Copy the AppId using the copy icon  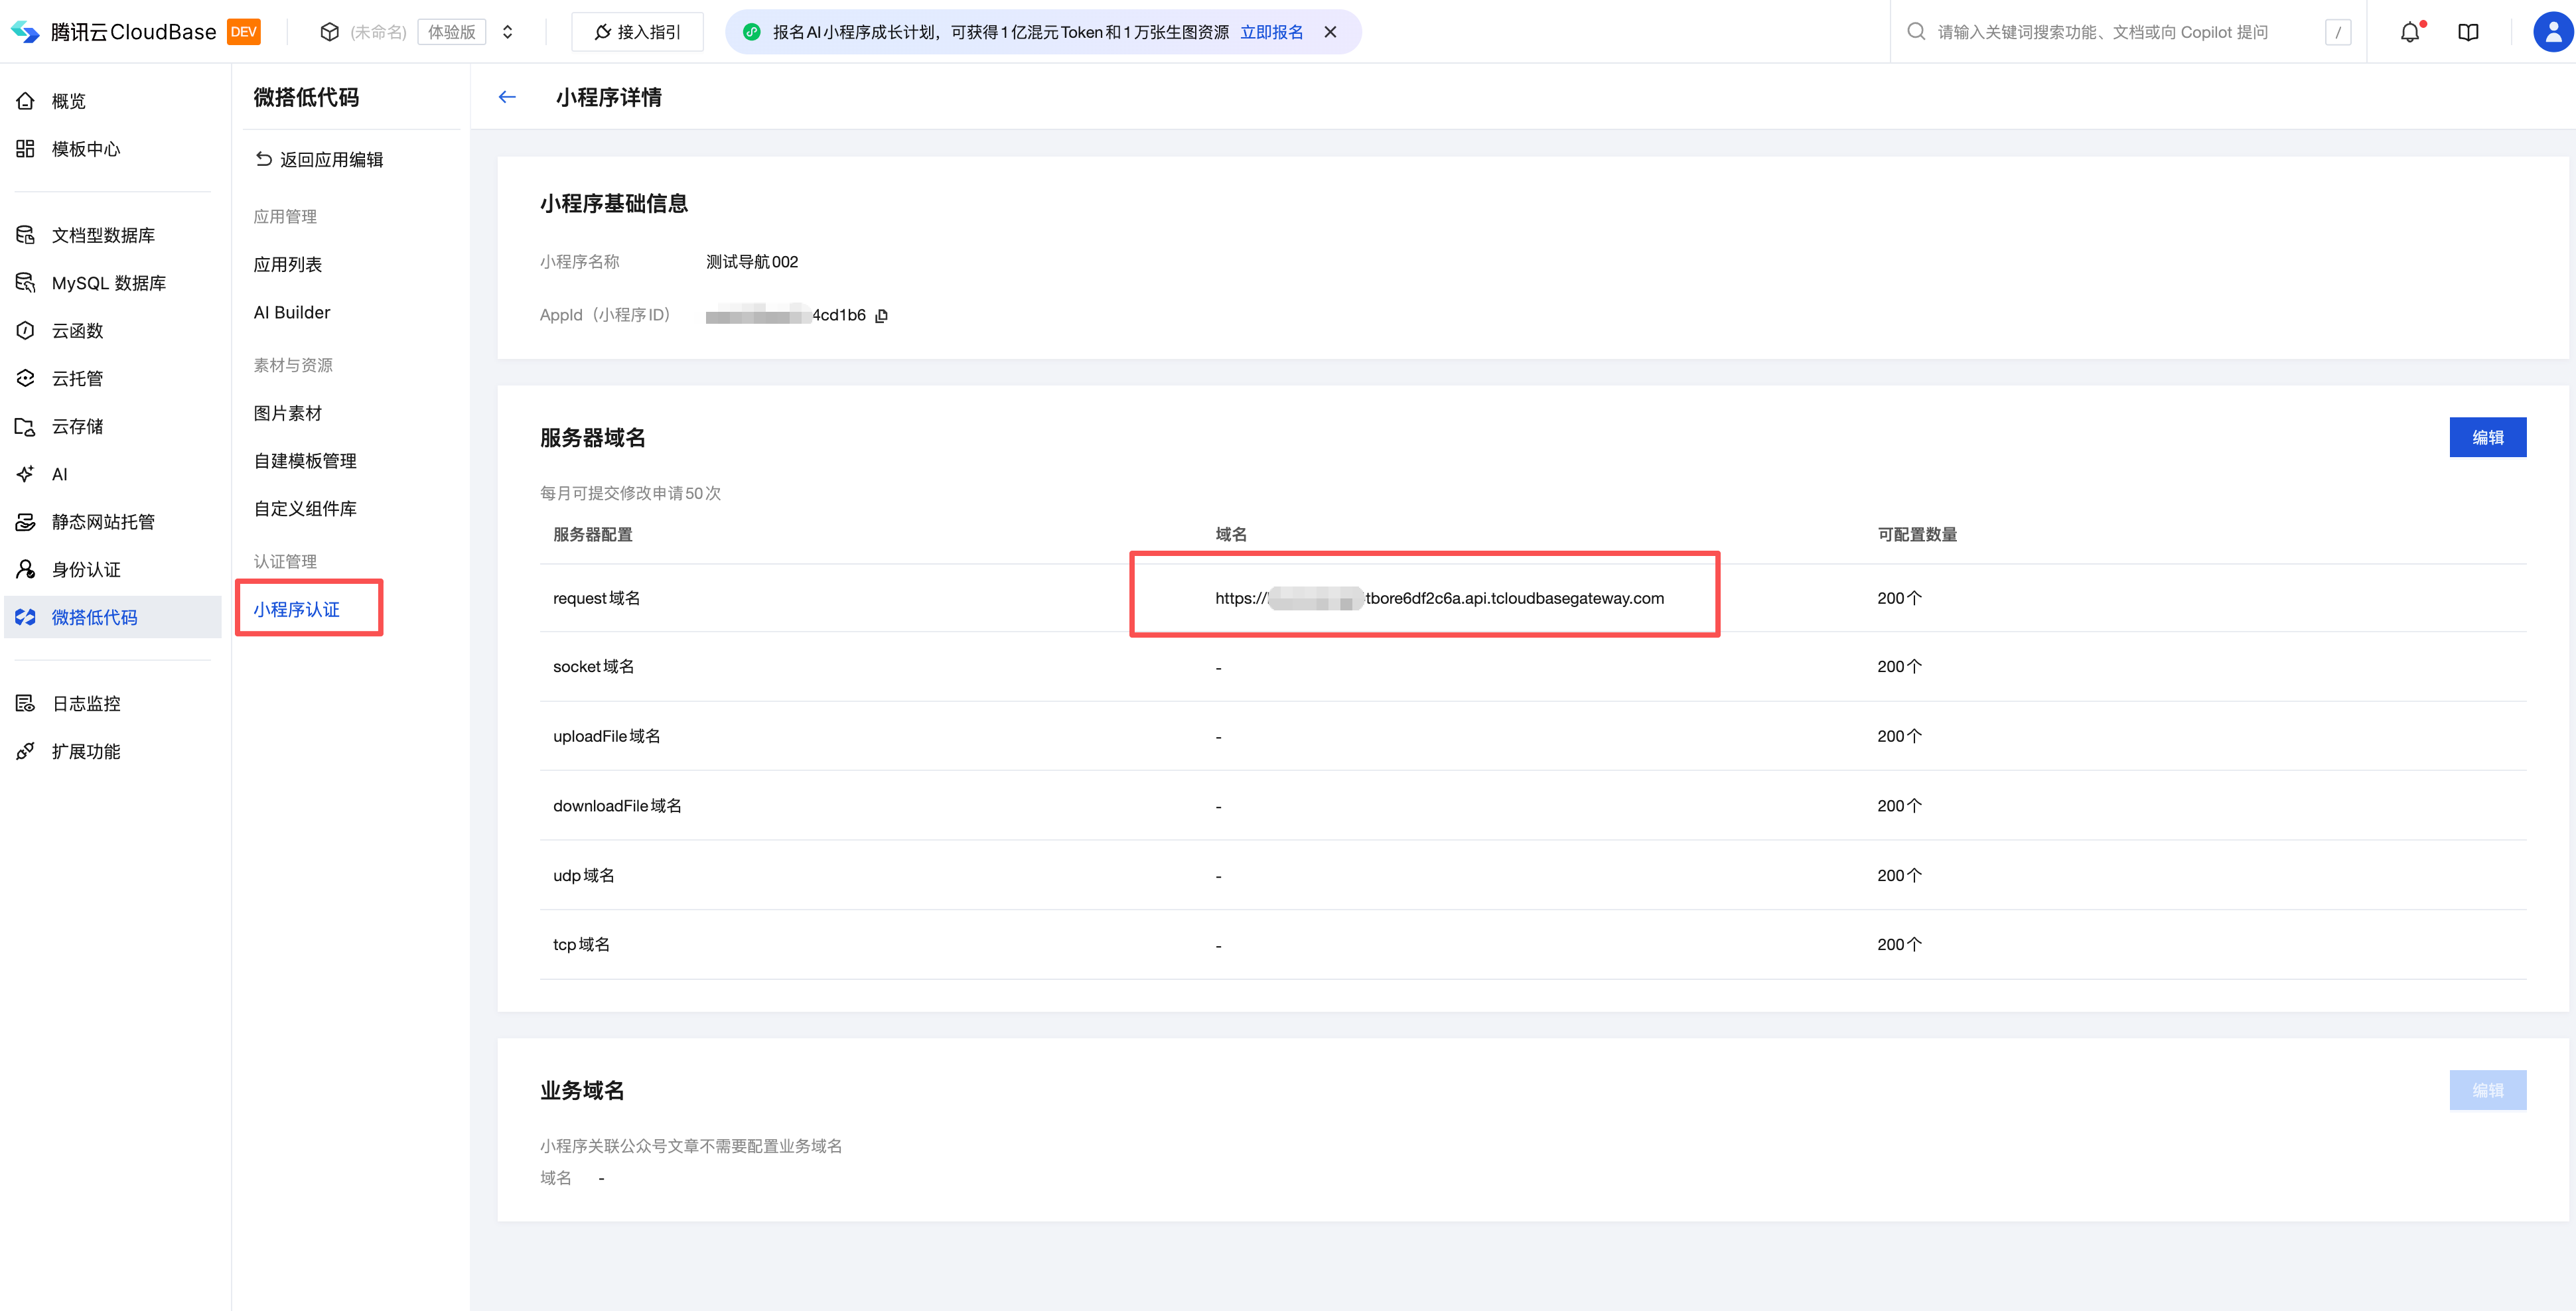tap(881, 315)
